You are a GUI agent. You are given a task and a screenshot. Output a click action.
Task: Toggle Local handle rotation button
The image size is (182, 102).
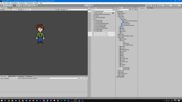[x=32, y=6]
